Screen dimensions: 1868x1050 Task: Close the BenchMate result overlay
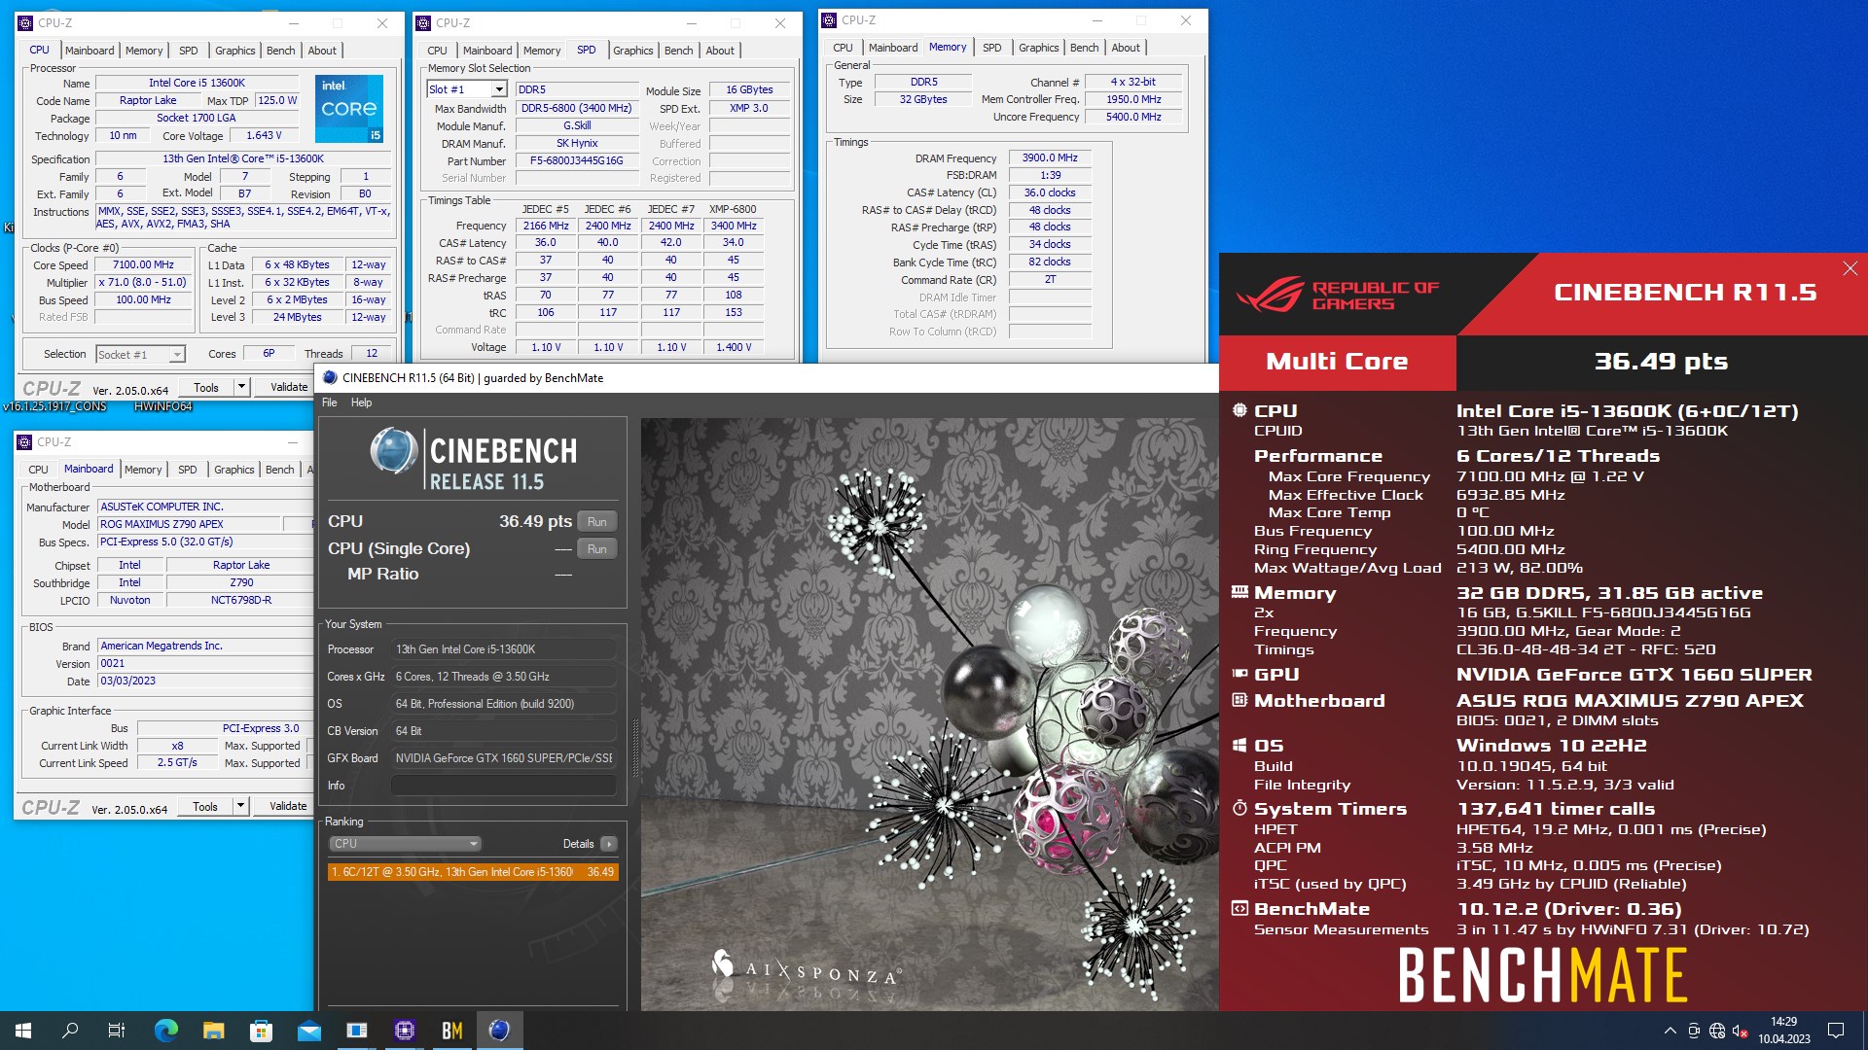click(x=1850, y=268)
